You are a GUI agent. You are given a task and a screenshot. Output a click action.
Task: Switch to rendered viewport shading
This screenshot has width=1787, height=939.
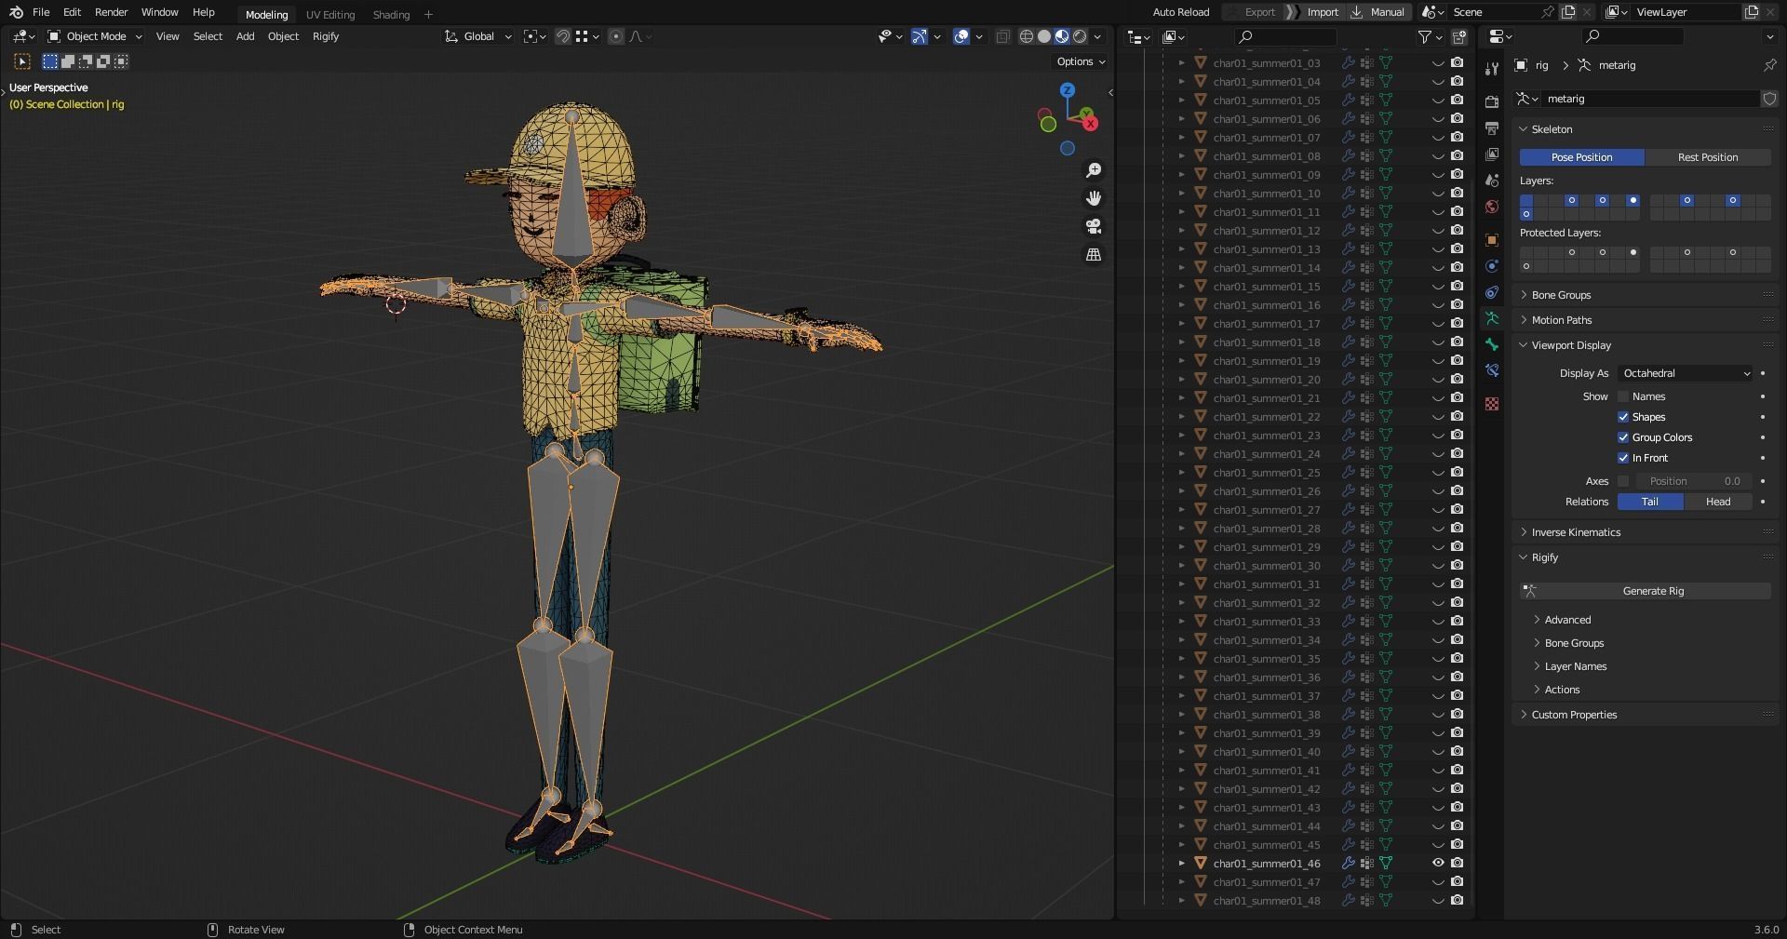click(1080, 36)
